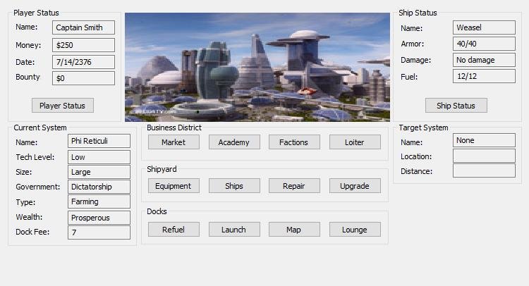Click the futuristic city image
The height and width of the screenshot is (286, 529).
(x=257, y=67)
